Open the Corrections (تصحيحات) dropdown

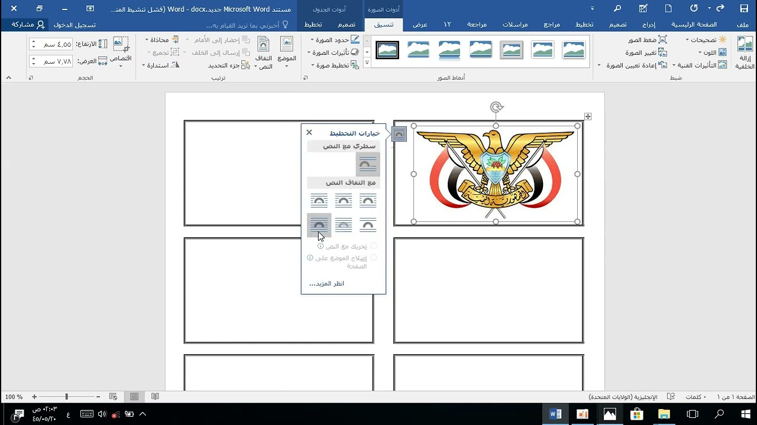click(706, 40)
